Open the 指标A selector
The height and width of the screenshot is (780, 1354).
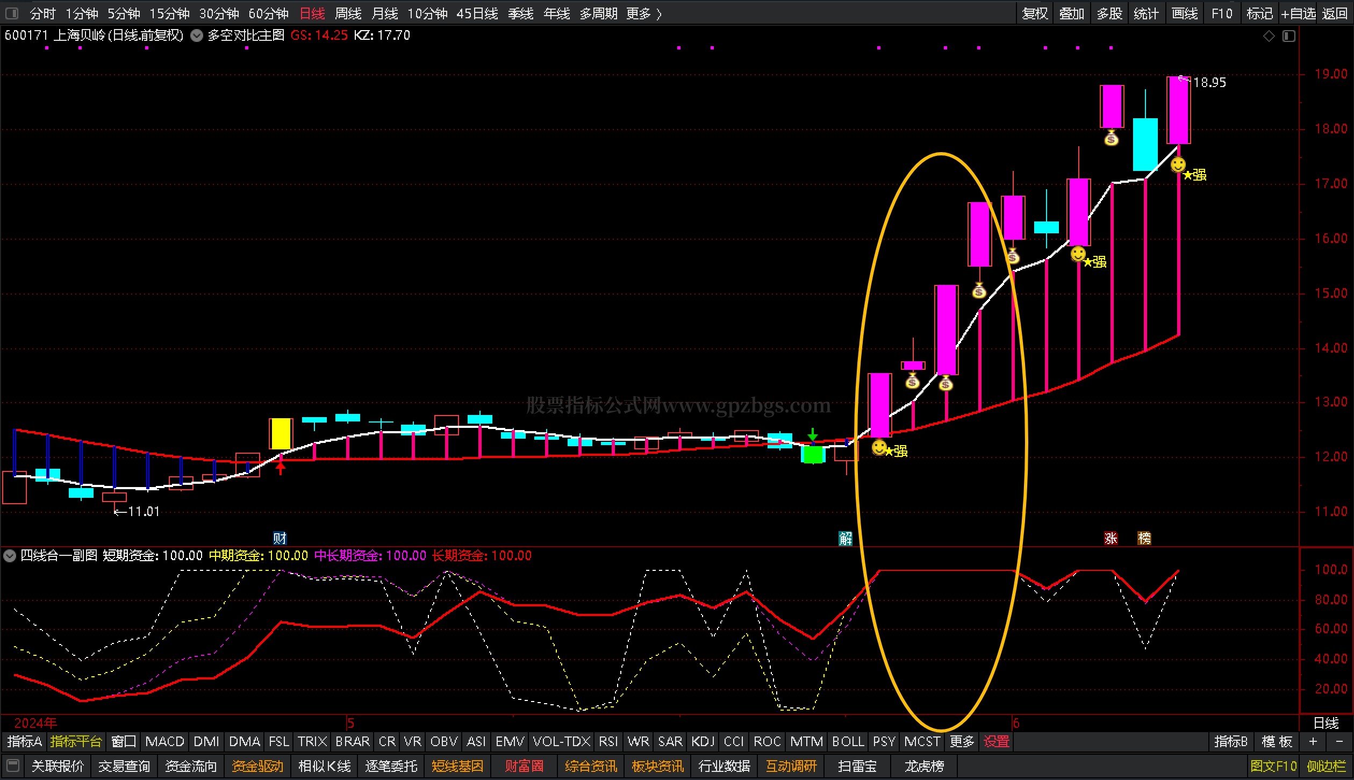click(x=24, y=741)
